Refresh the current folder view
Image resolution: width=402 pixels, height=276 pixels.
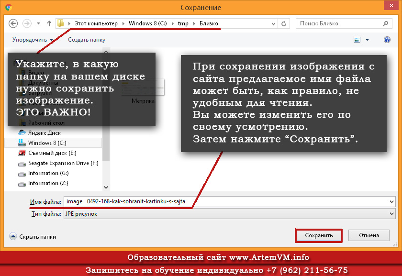[284, 23]
